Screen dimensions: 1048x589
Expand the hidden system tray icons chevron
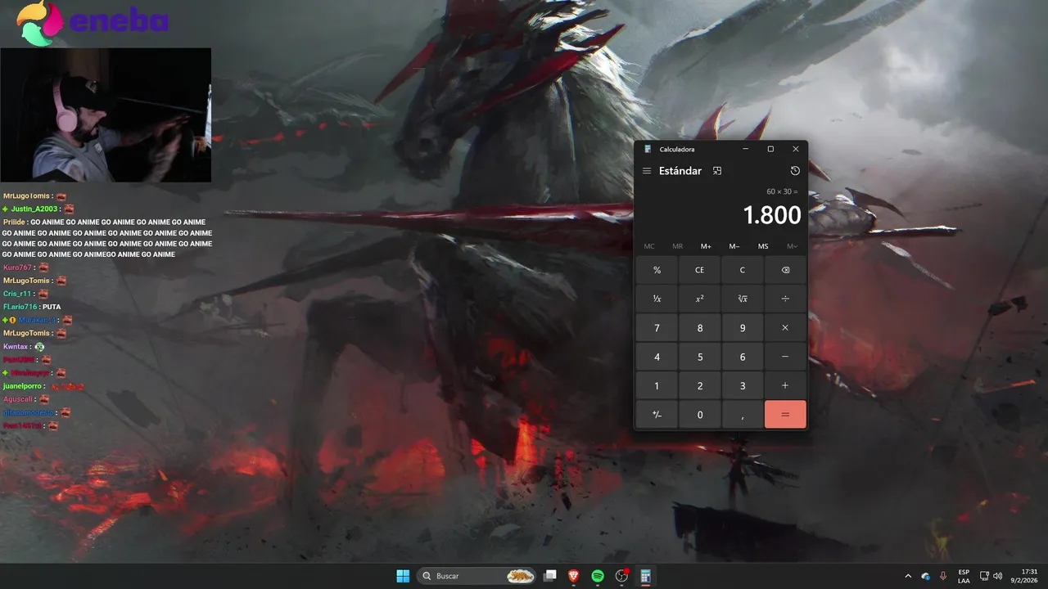click(x=908, y=576)
